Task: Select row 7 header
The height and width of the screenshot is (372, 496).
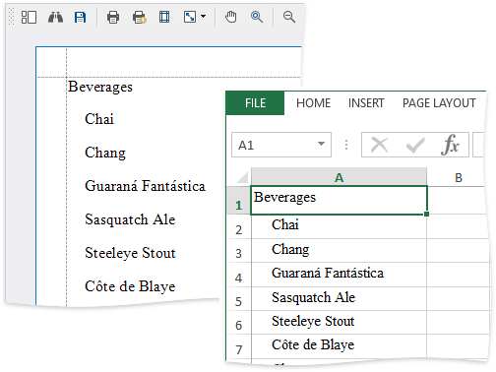Action: 239,346
